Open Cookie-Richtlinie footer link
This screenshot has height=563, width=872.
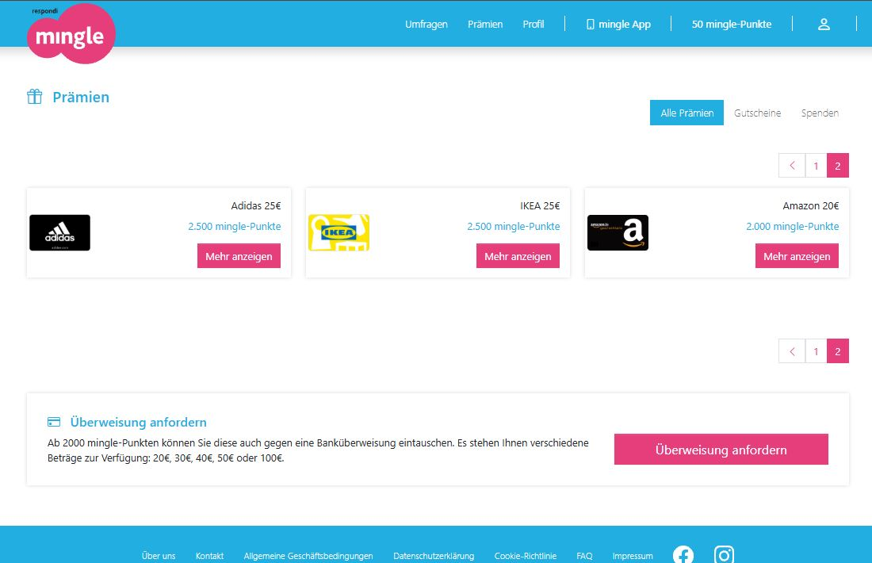coord(526,556)
